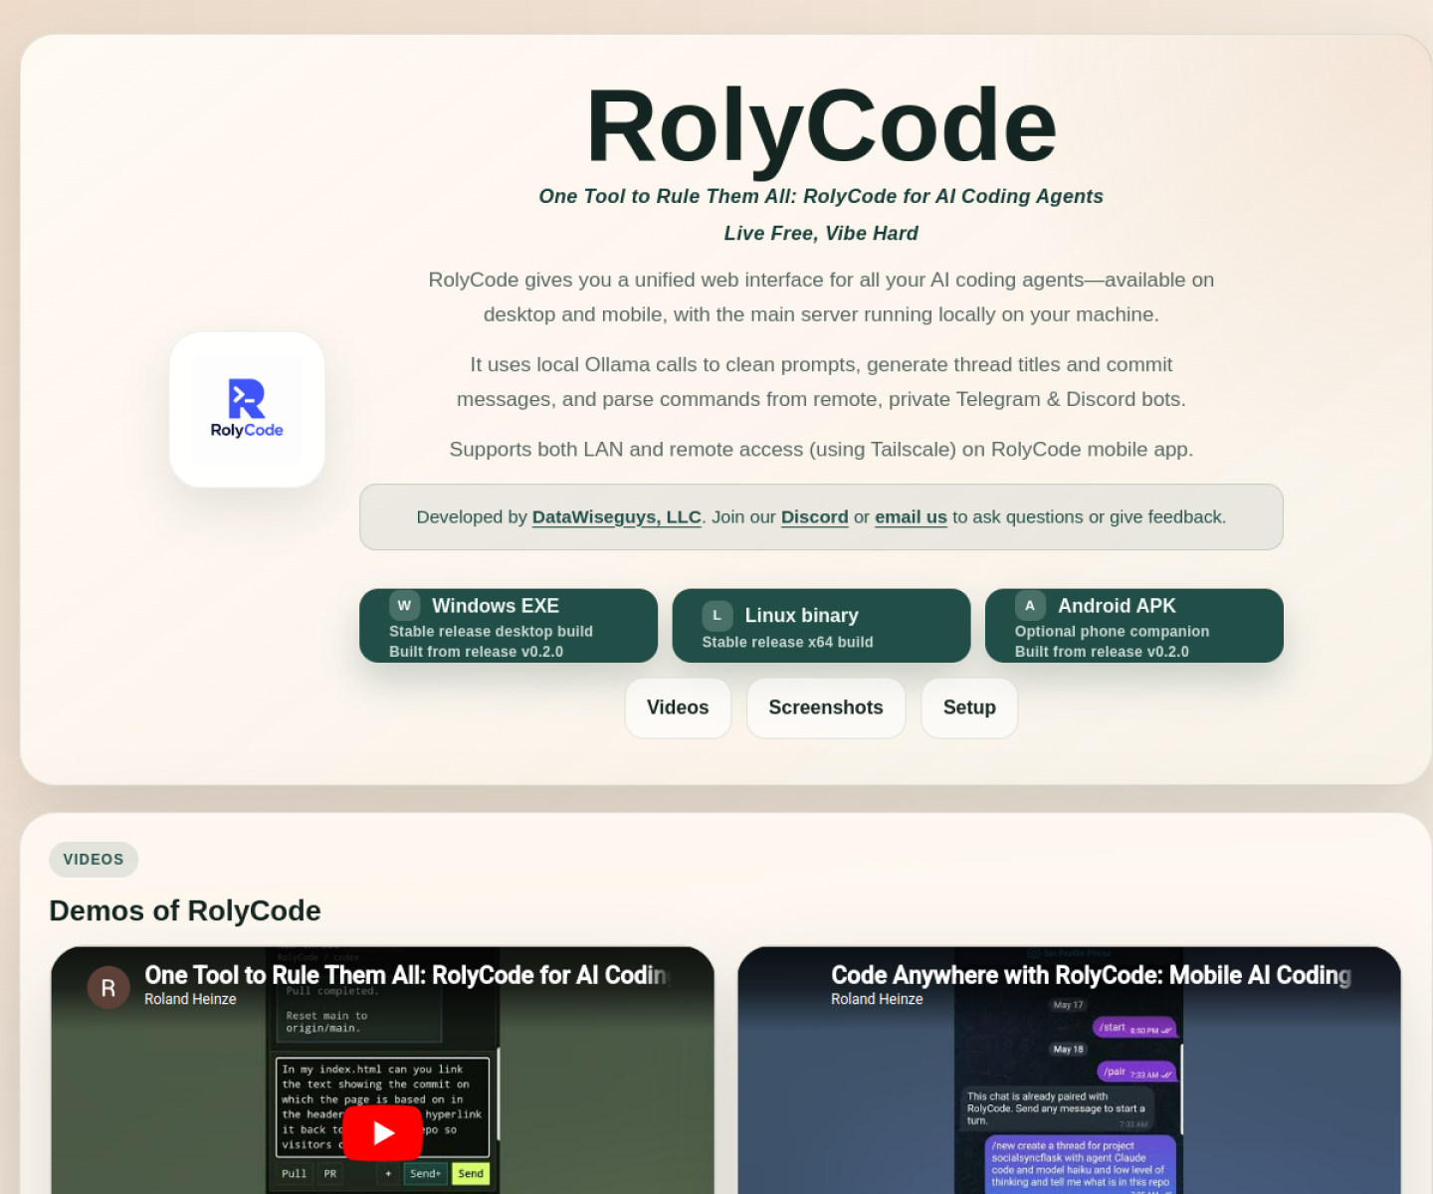Click the VIDEOS section badge
Image resolution: width=1433 pixels, height=1194 pixels.
[x=94, y=860]
